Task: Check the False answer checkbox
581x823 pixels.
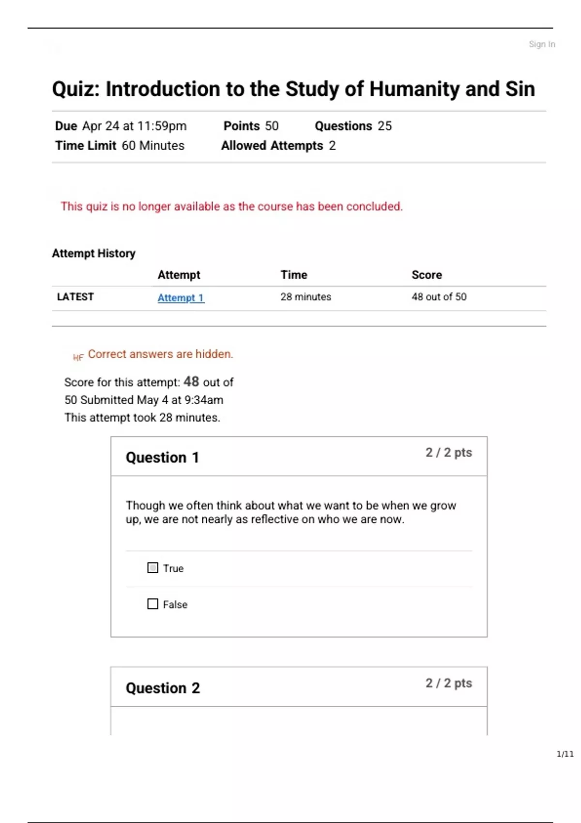Action: (x=153, y=604)
